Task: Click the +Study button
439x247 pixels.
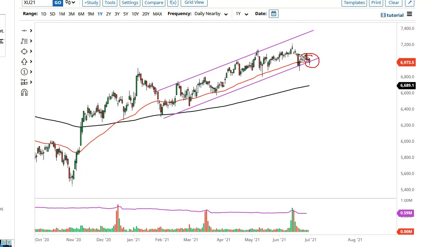Action: click(91, 3)
